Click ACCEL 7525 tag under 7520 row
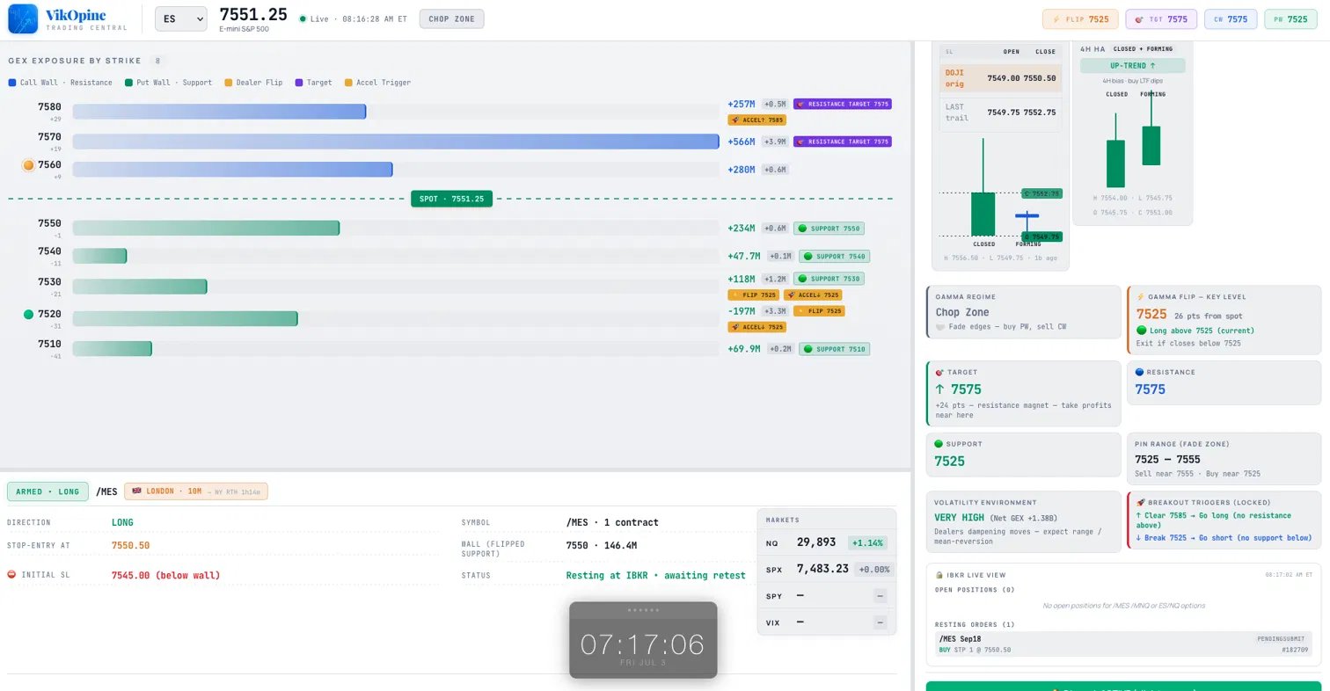The width and height of the screenshot is (1330, 691). (x=756, y=327)
